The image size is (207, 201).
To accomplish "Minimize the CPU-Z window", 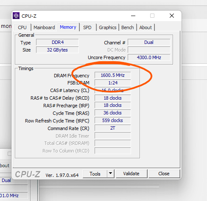I will pos(133,16).
